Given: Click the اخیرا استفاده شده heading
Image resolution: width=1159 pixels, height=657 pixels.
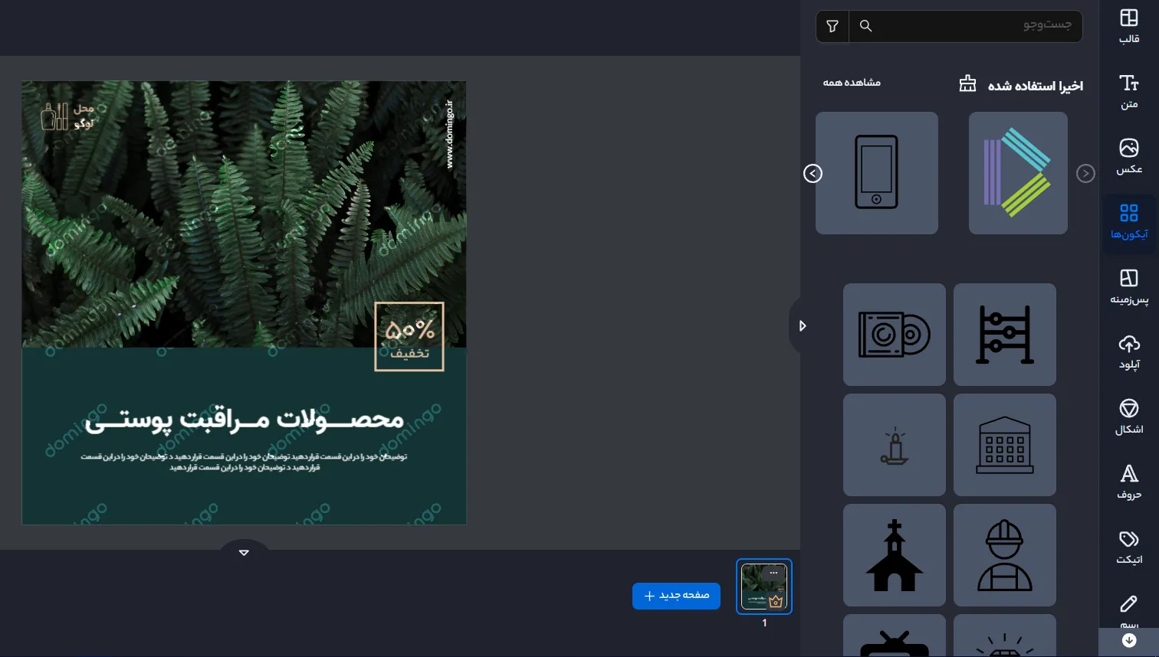Looking at the screenshot, I should pyautogui.click(x=1035, y=86).
